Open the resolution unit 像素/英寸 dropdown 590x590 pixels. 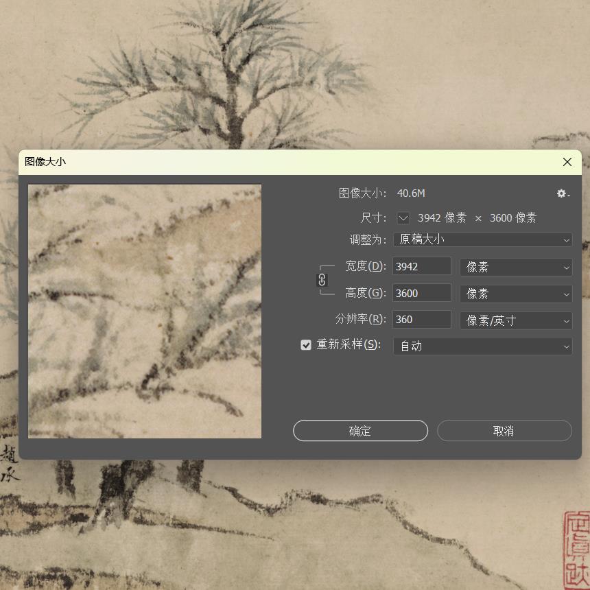(x=516, y=320)
